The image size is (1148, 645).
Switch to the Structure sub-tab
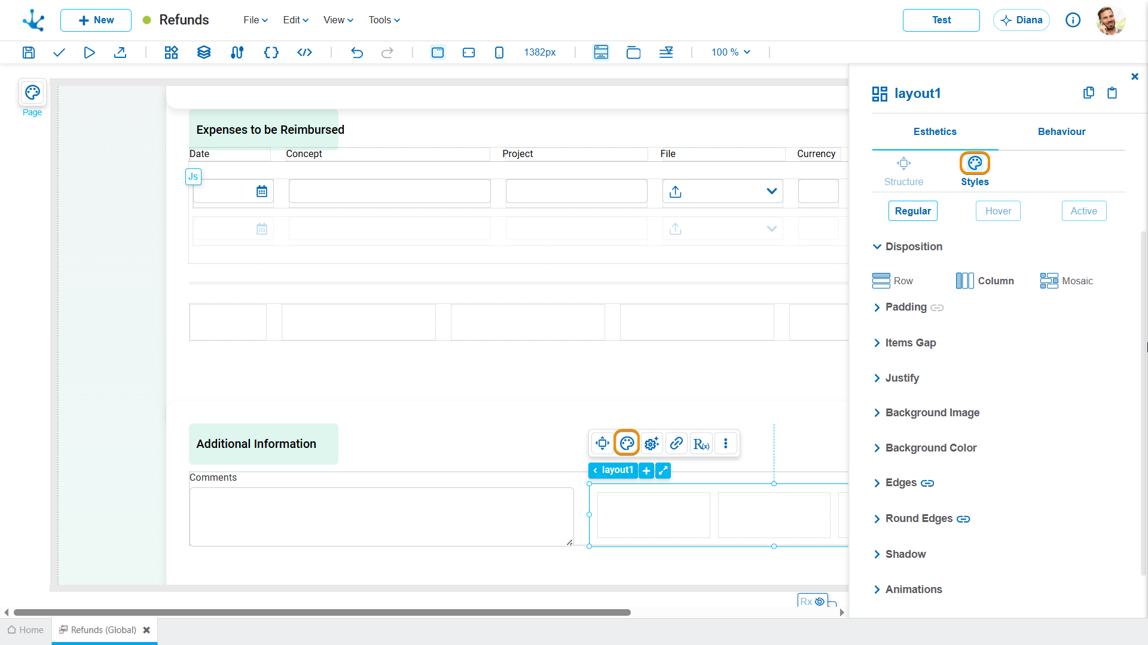click(x=903, y=171)
